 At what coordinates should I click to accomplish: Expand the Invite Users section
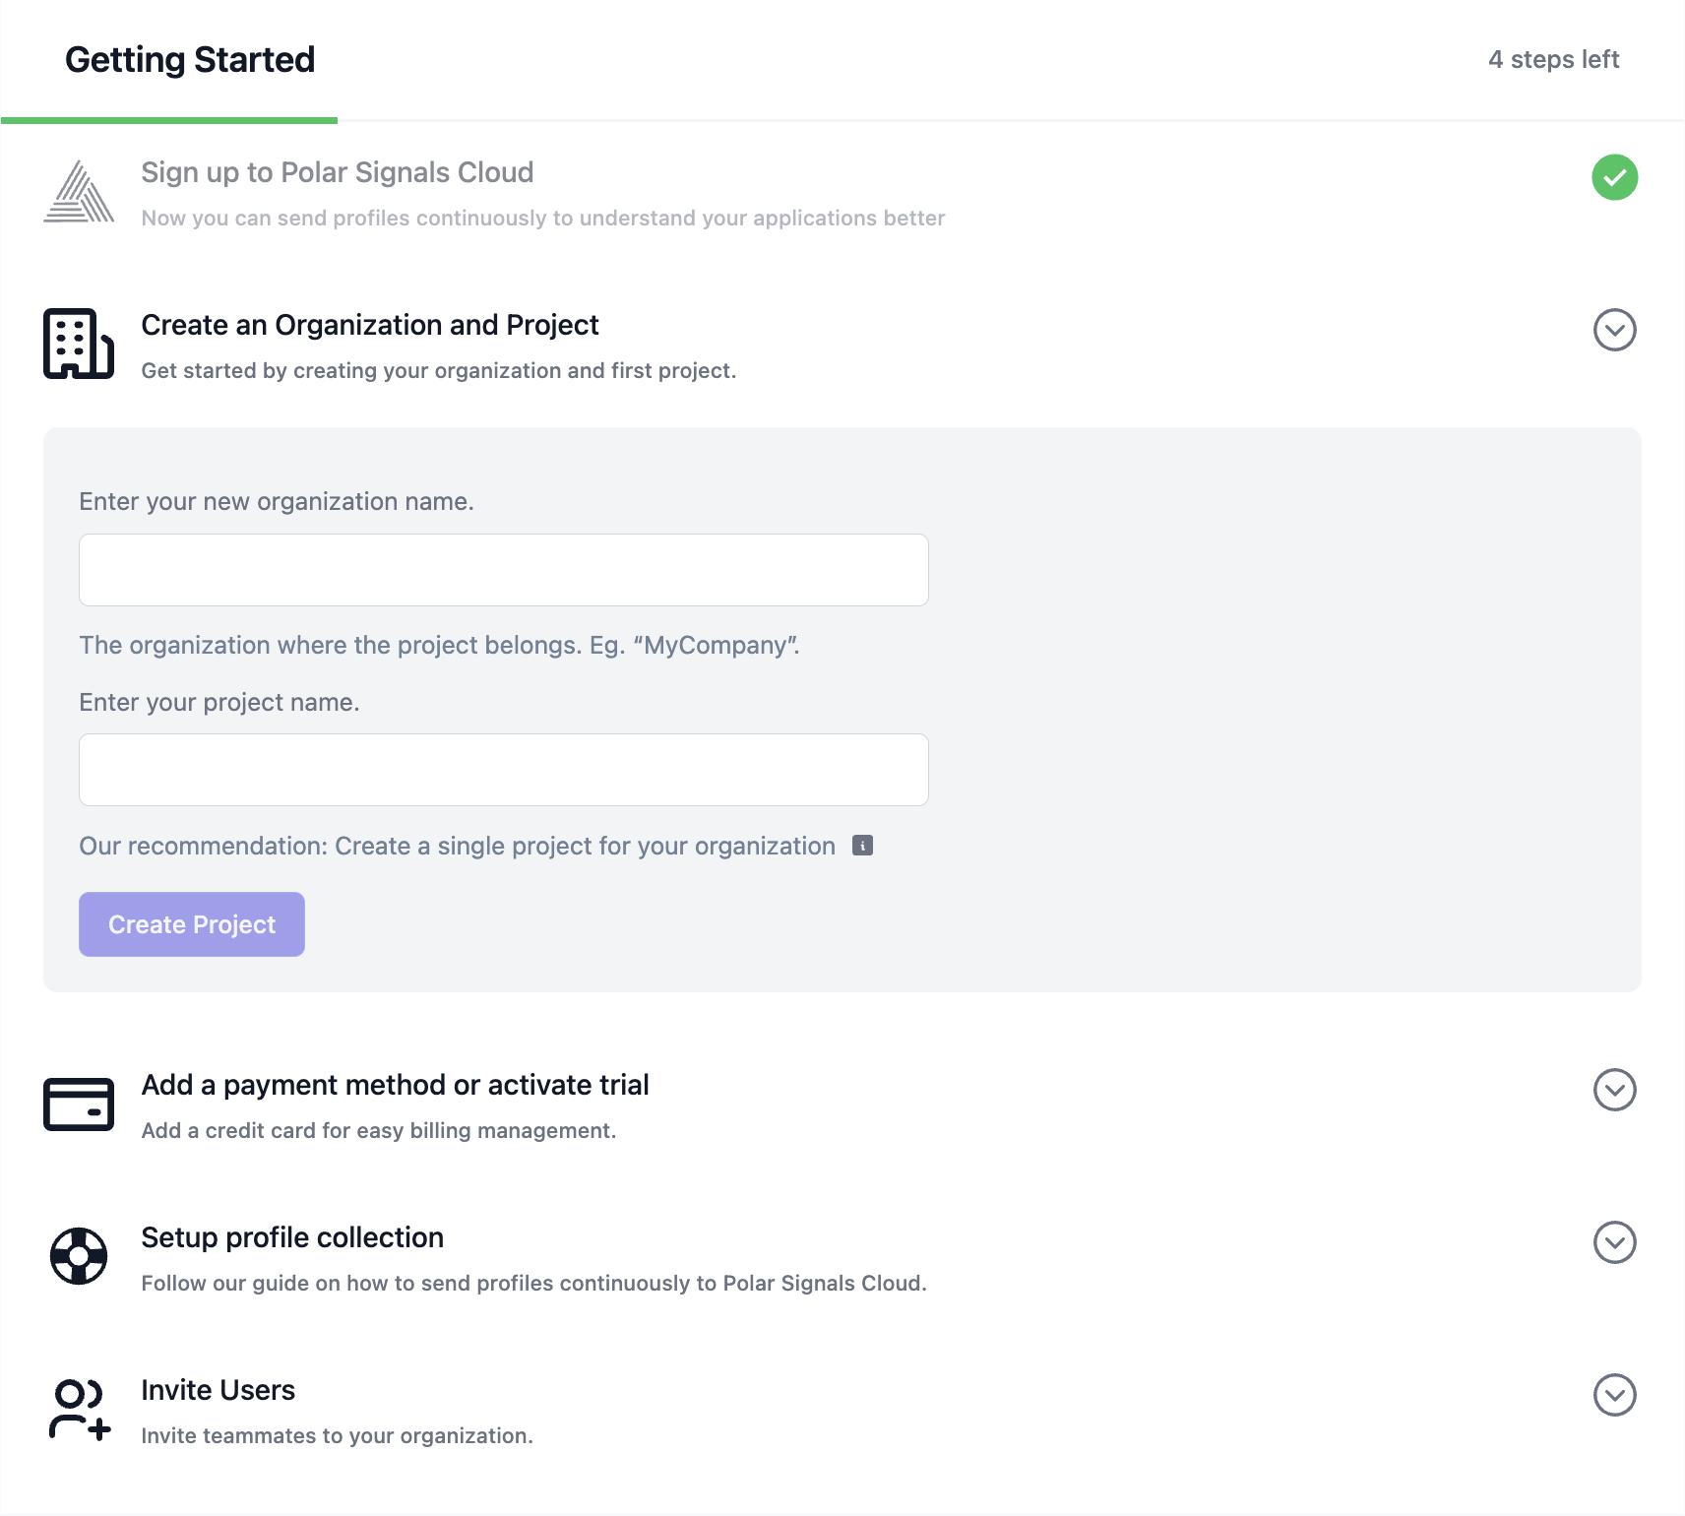click(x=1614, y=1395)
